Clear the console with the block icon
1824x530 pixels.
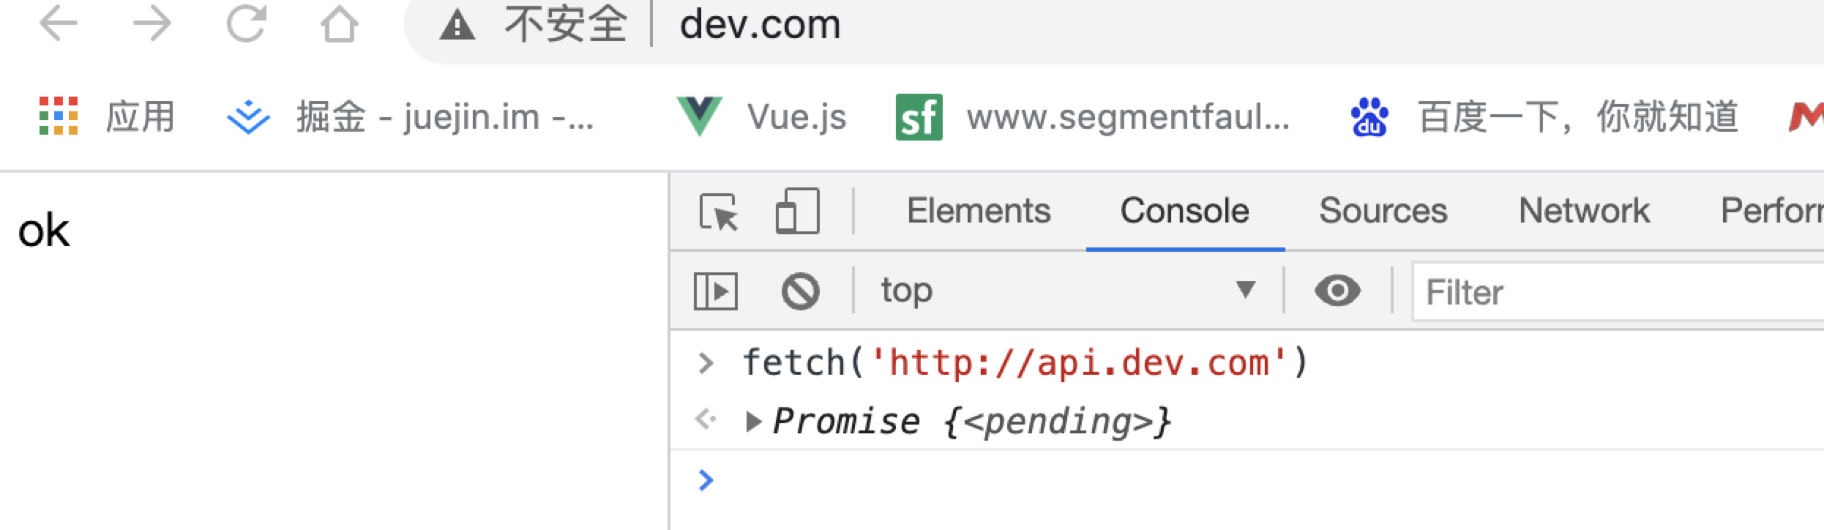[x=800, y=291]
